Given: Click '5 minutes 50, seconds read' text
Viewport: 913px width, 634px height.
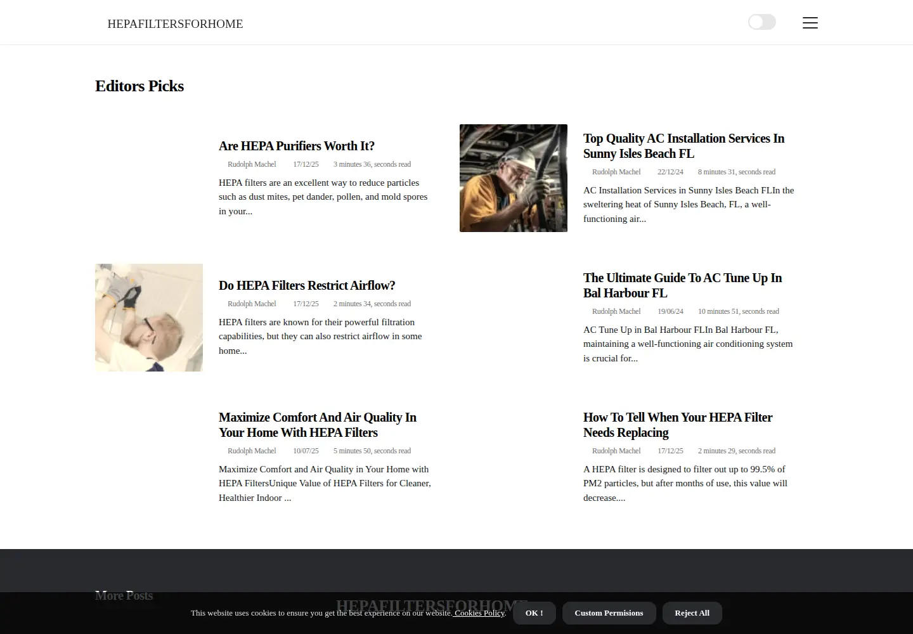Looking at the screenshot, I should tap(372, 451).
